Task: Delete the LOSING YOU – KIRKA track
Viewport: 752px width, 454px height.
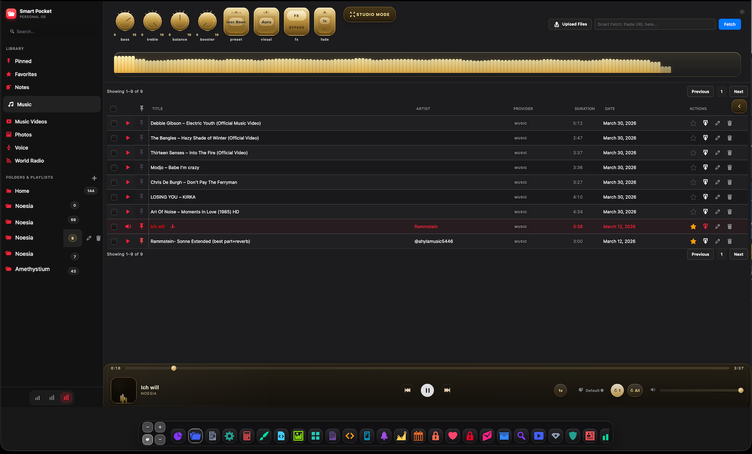Action: click(x=729, y=197)
